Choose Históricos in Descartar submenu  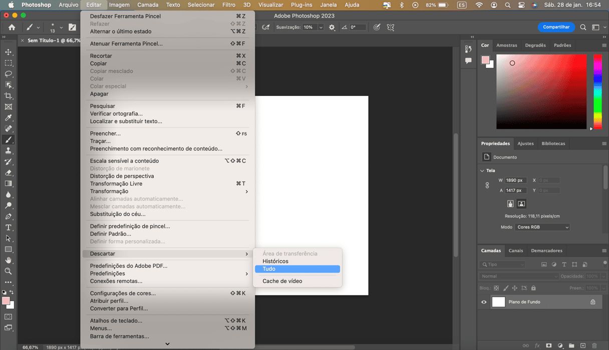pos(297,261)
